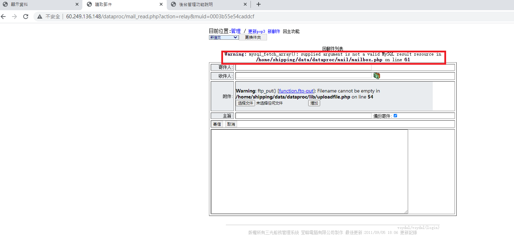Focus the 收件人 input field

point(303,75)
